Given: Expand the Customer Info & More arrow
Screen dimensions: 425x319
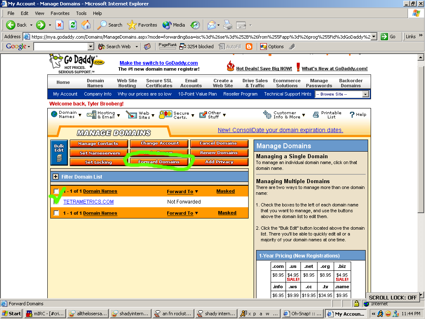Looking at the screenshot, I should click(x=303, y=115).
